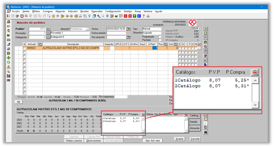This screenshot has width=274, height=147.
Task: Toggle the E checkbox on ALPRAZOLAM row
Action: point(179,48)
